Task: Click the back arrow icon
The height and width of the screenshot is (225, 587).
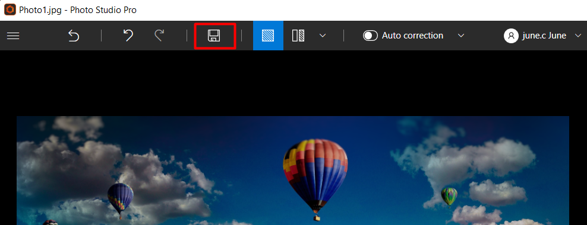Action: click(74, 36)
